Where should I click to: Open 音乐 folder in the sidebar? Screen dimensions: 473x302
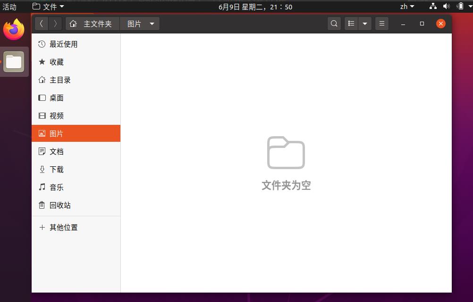pyautogui.click(x=57, y=188)
